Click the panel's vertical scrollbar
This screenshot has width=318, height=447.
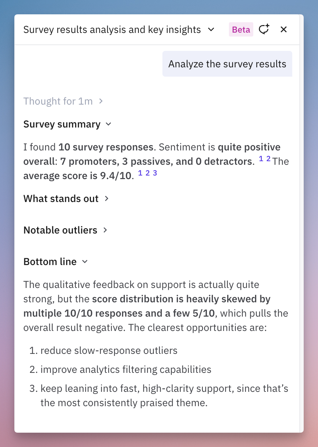(301, 223)
